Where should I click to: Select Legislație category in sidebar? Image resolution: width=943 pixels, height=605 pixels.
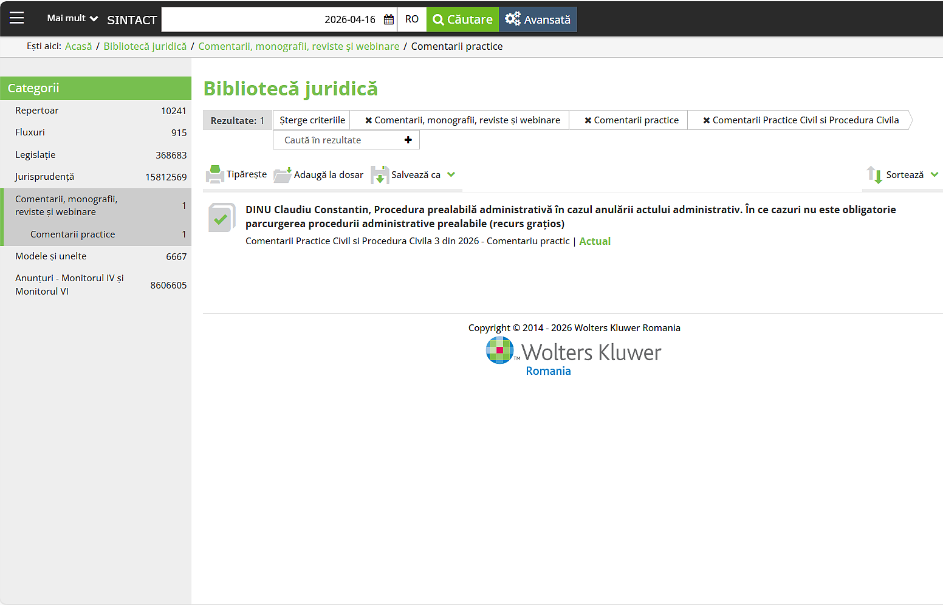click(35, 155)
